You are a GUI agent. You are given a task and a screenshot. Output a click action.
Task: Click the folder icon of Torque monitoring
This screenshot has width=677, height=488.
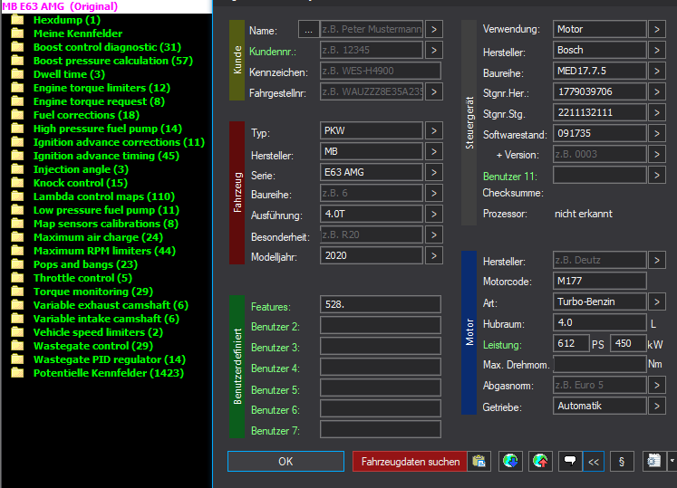[x=17, y=292]
